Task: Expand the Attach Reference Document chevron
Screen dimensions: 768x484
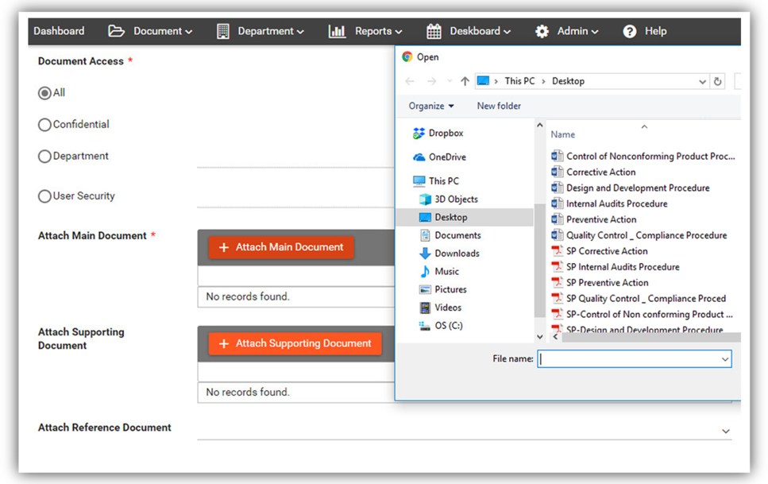Action: (726, 432)
